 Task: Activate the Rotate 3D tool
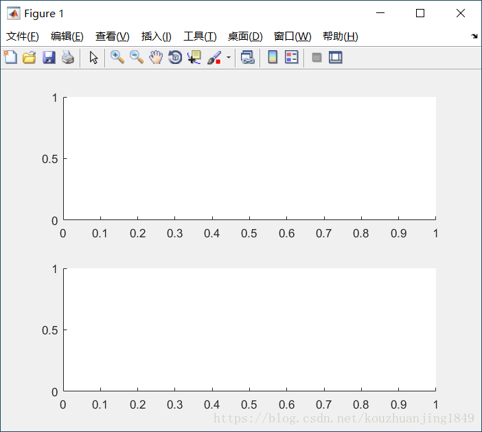point(175,58)
